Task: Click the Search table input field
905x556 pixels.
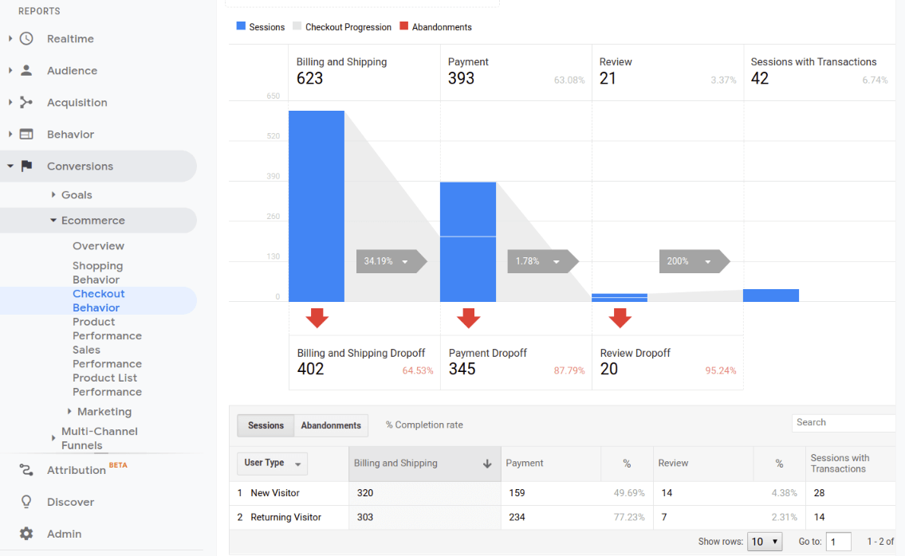Action: (x=844, y=423)
